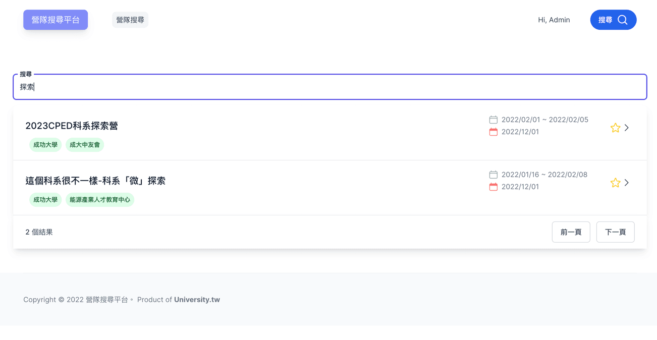Click the 成功大學 tag of the first result
Screen dimensions: 657x340
tap(45, 145)
